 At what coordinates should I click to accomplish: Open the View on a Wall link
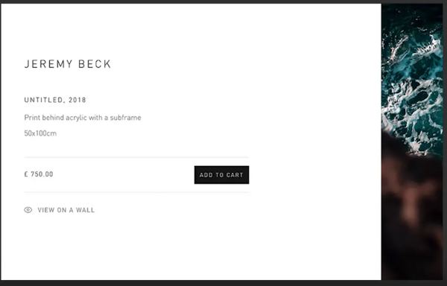pos(60,210)
